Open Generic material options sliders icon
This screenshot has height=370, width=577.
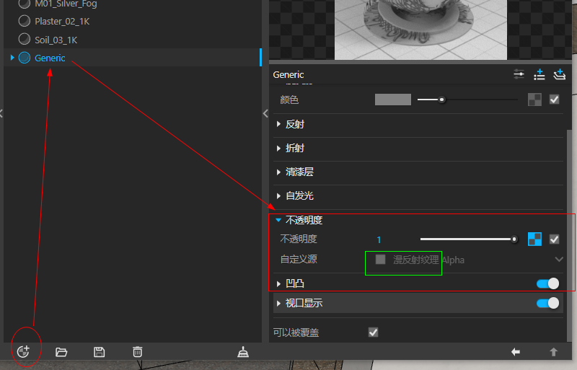pyautogui.click(x=519, y=74)
